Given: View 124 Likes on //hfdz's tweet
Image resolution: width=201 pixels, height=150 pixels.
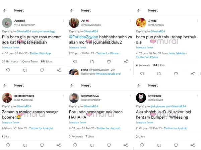Looking at the screenshot, I should pos(158,65).
